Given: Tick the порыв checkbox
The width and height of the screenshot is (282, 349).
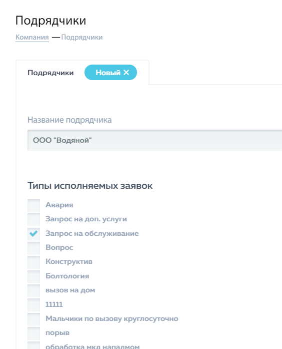Looking at the screenshot, I should click(x=34, y=333).
